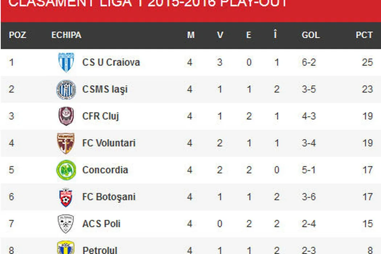
Task: Click the FC Botoșani team name
Action: coord(108,197)
